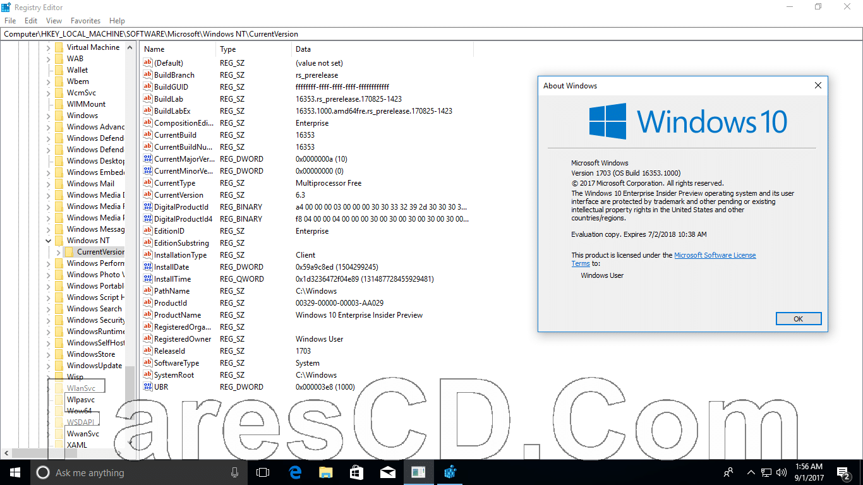Click the Virtual Machine folder icon
The width and height of the screenshot is (863, 485).
59,47
